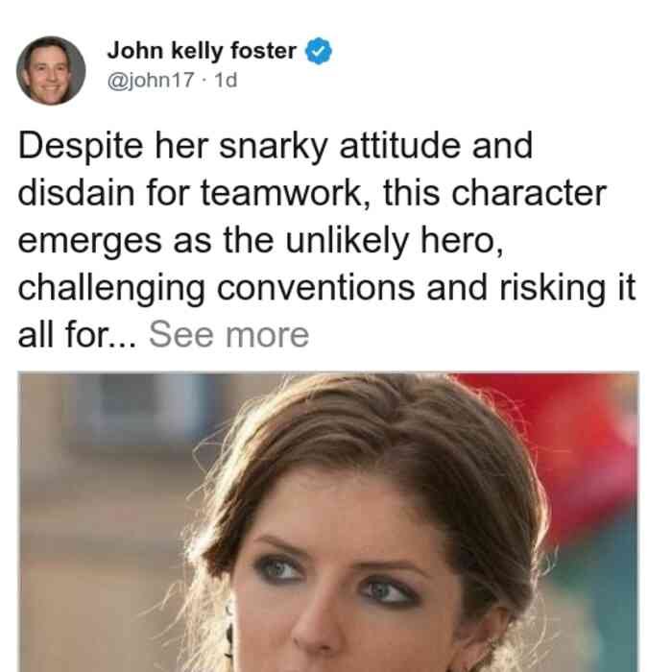Open John kelly foster's profile picture

(x=51, y=71)
